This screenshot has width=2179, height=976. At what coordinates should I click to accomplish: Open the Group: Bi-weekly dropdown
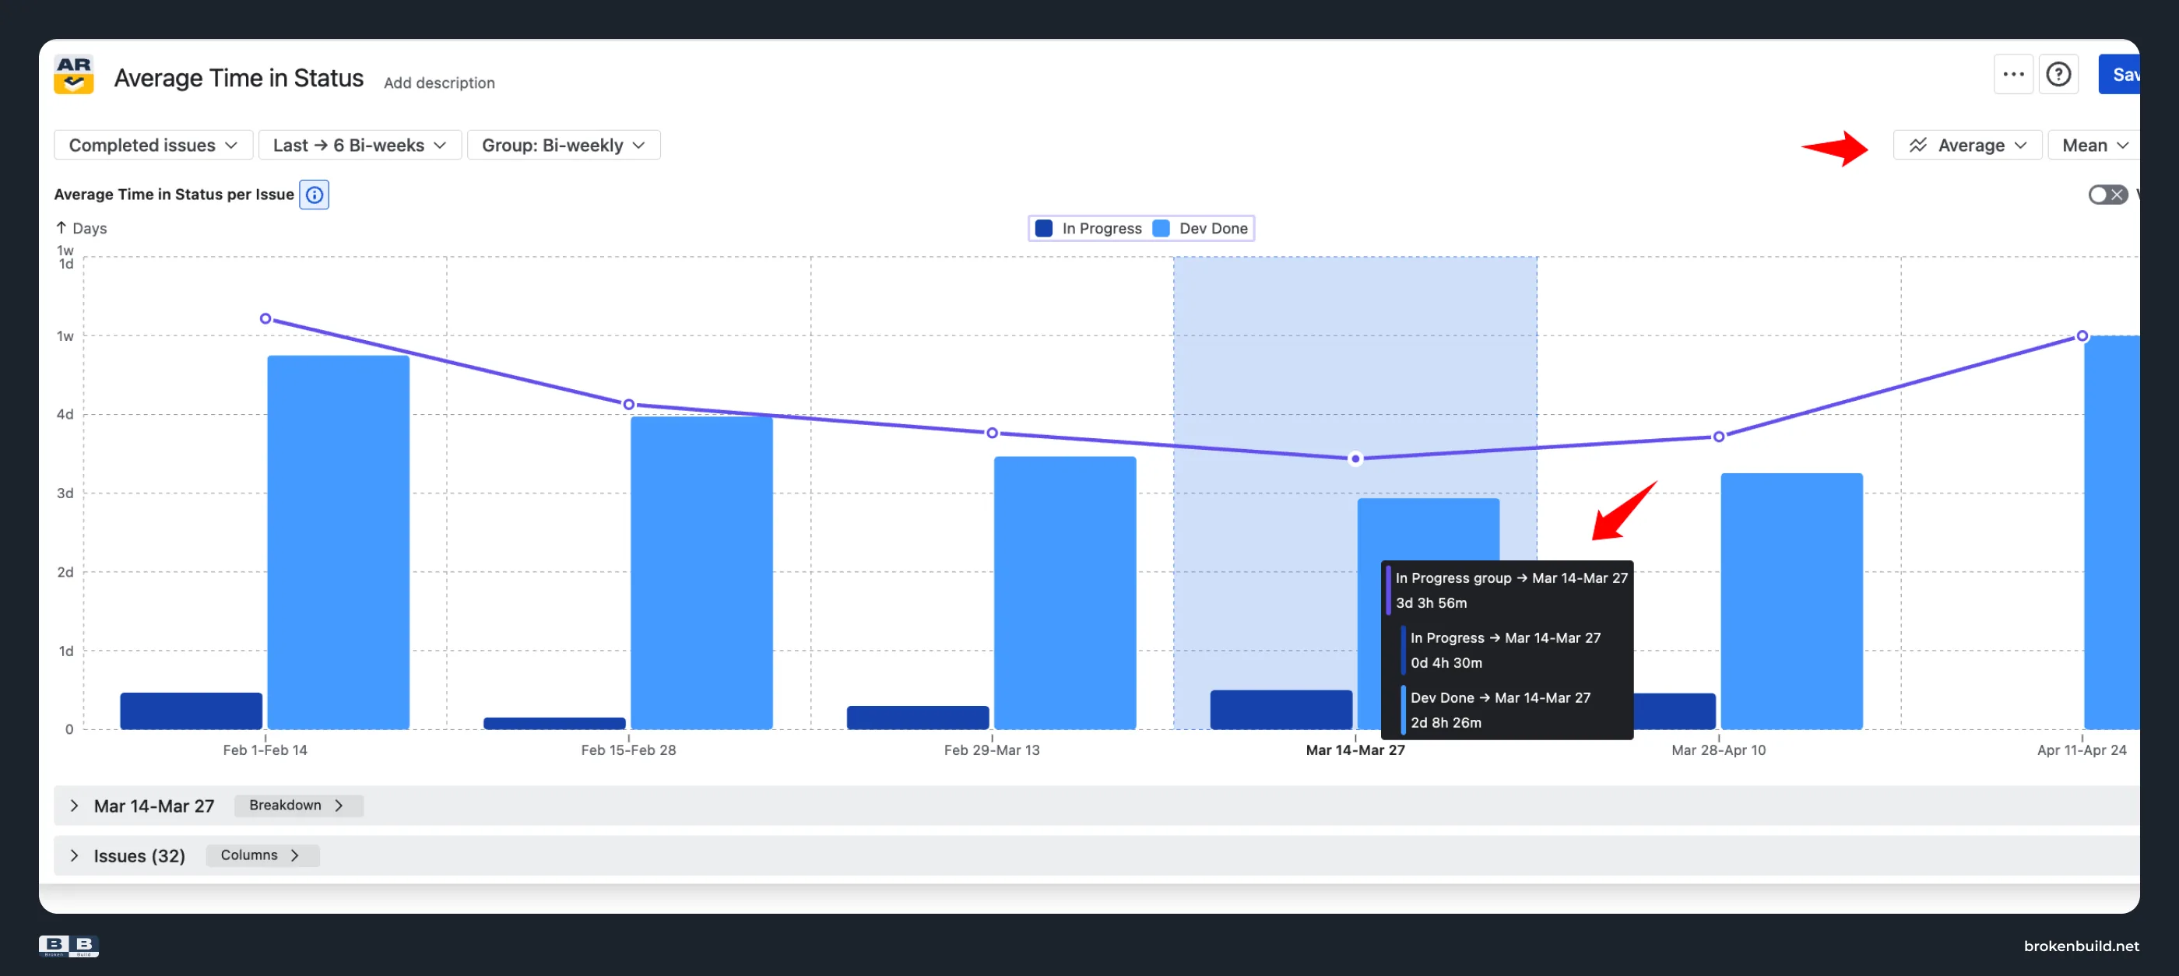click(564, 146)
